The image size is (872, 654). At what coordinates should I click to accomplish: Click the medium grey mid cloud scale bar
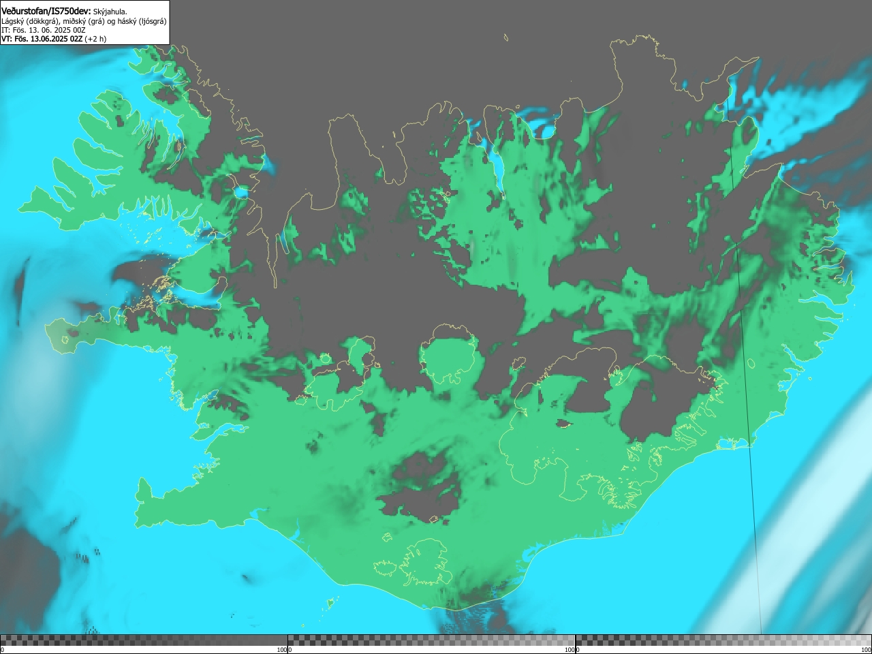point(431,640)
